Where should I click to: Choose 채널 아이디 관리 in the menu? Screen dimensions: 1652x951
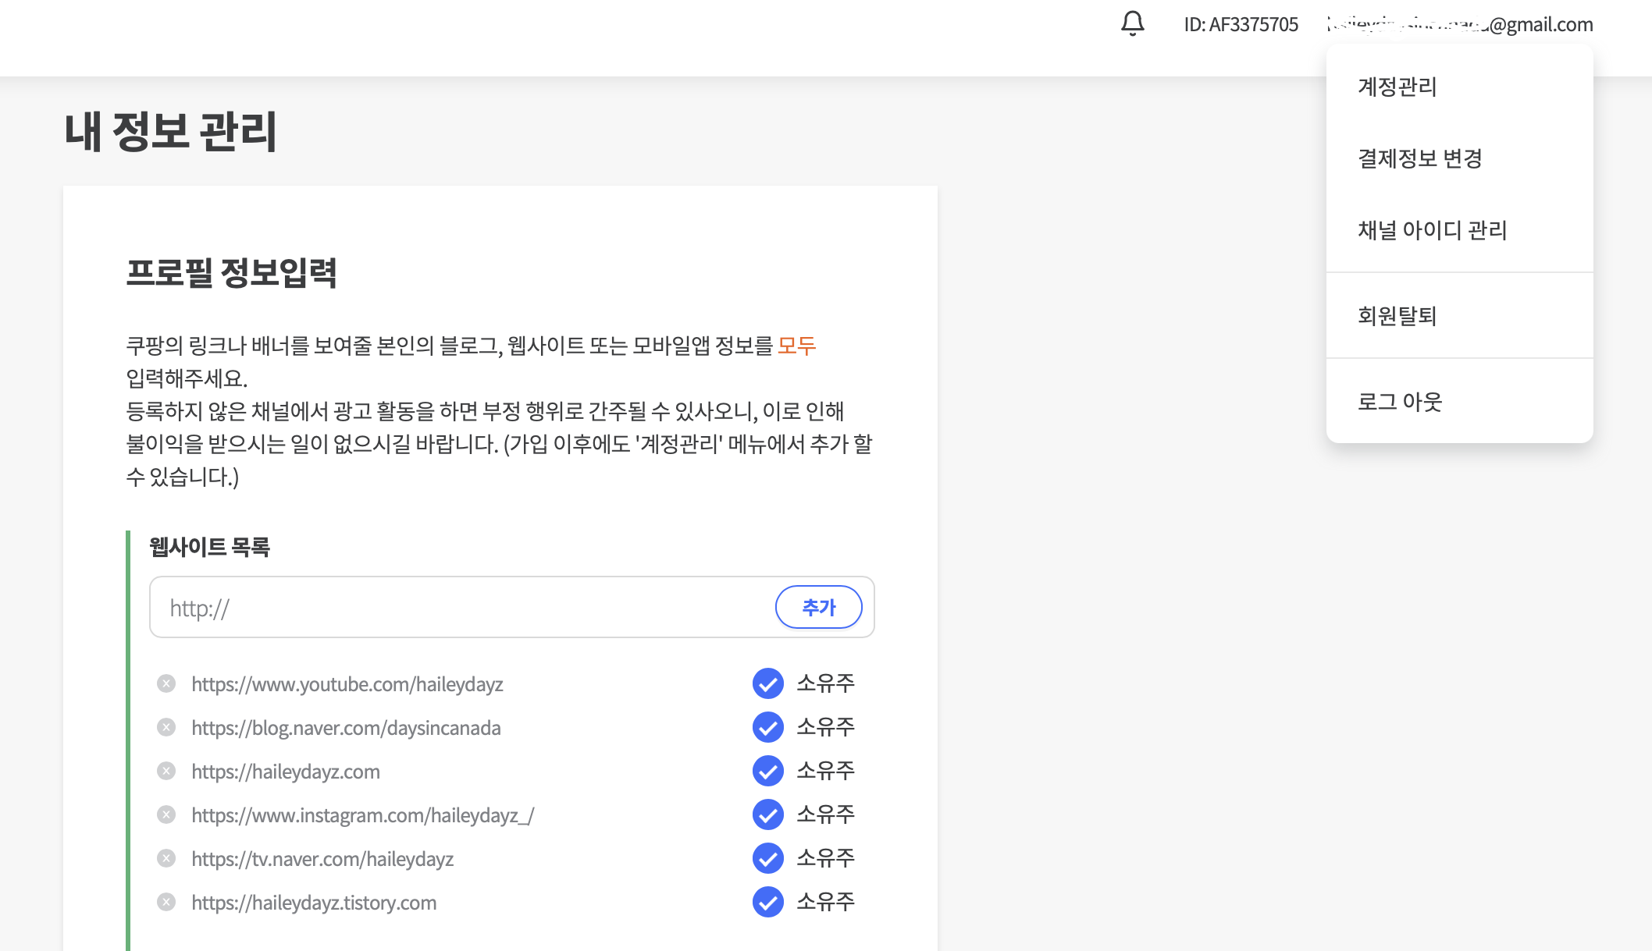(x=1432, y=230)
